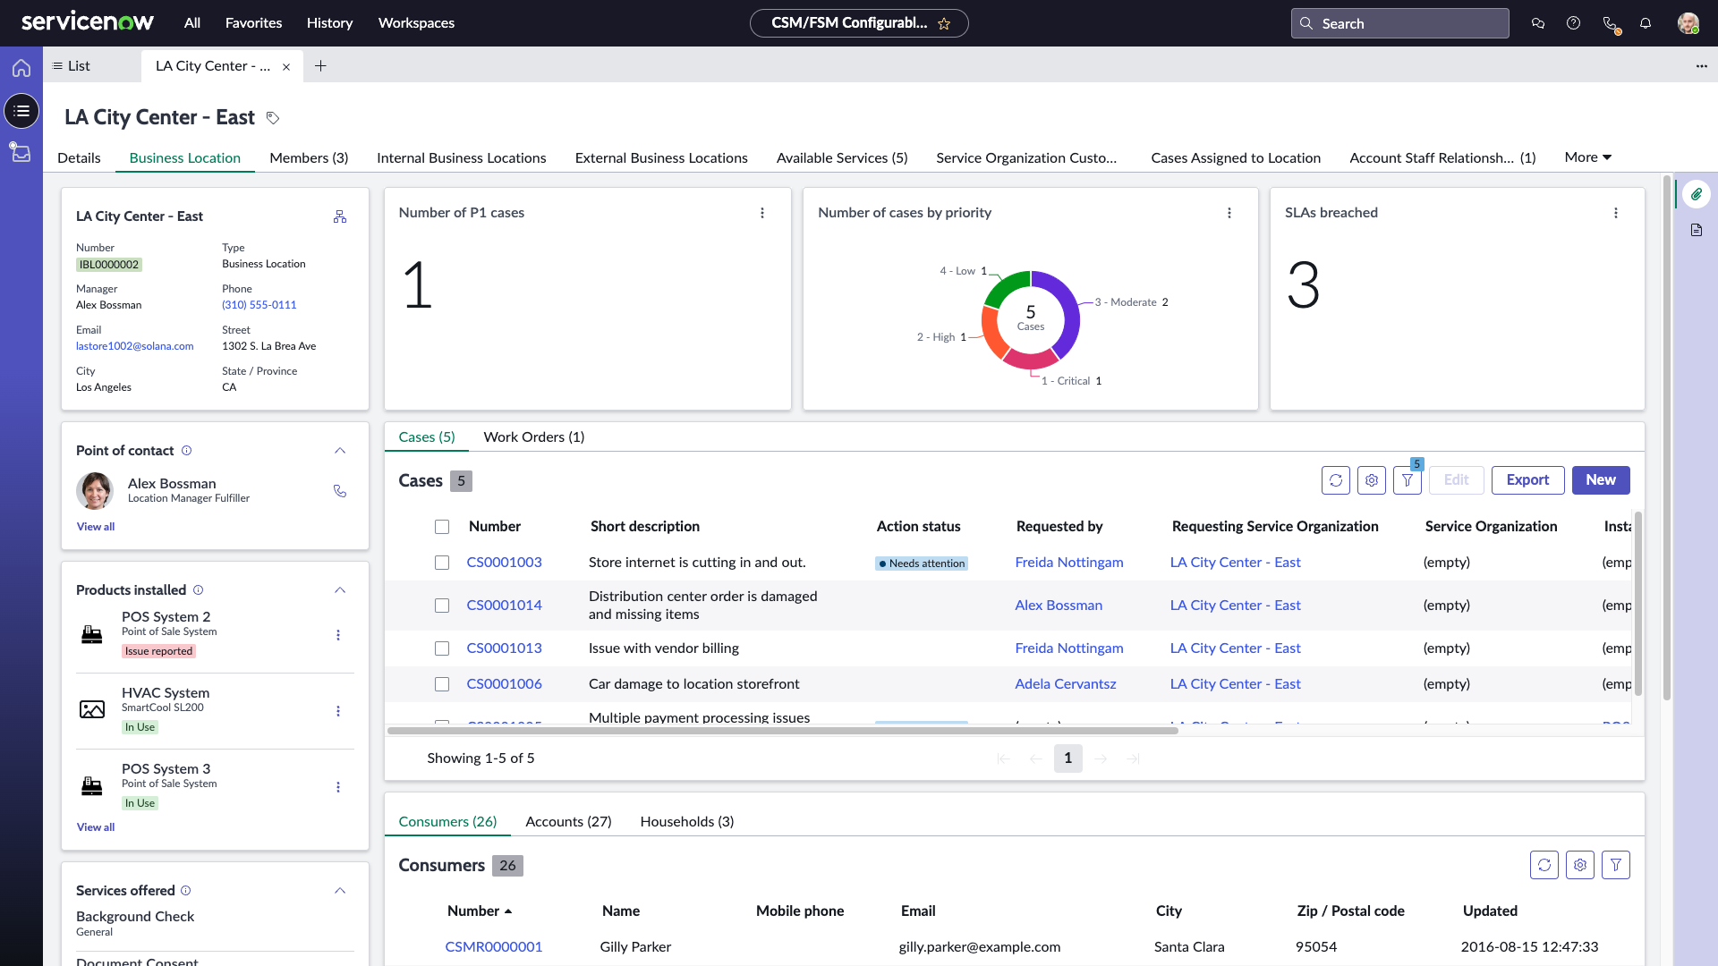Check the box for case CS0001013

(x=442, y=648)
